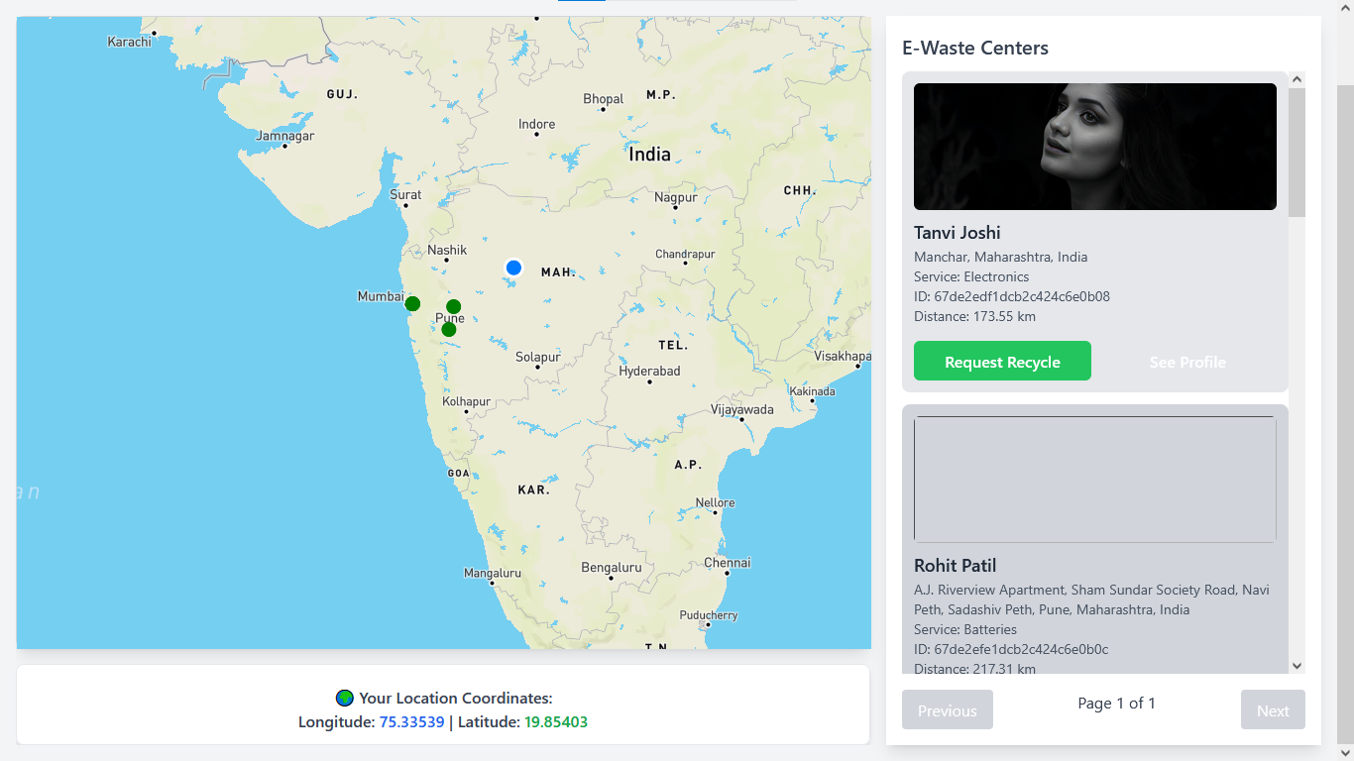Click the Next pagination button
The image size is (1354, 761).
pos(1273,709)
